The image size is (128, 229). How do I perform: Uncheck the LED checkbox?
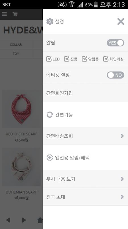(49, 59)
